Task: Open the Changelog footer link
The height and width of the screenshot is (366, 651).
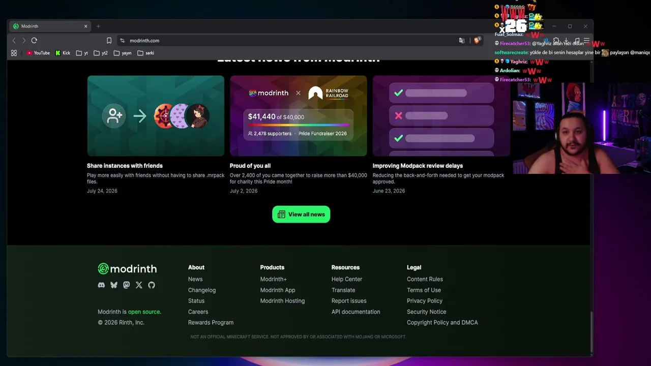Action: click(x=202, y=290)
